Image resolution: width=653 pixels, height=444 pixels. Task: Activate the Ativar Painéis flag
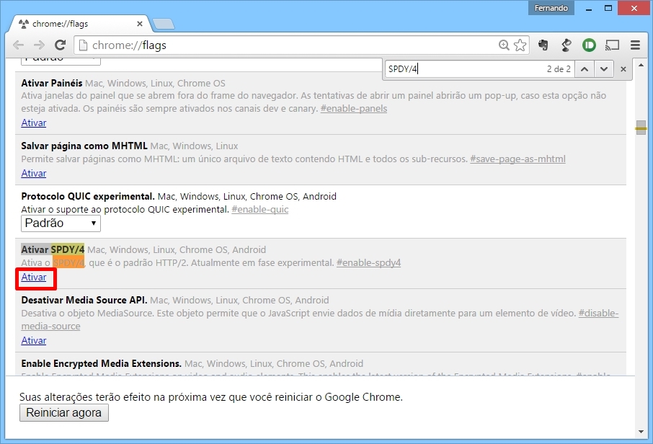pyautogui.click(x=34, y=123)
